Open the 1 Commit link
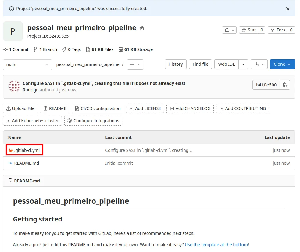This screenshot has height=252, width=300. 16,49
